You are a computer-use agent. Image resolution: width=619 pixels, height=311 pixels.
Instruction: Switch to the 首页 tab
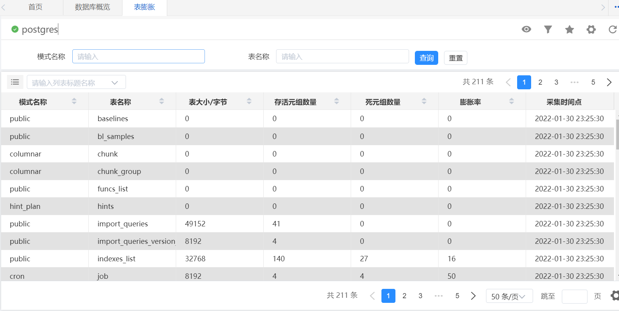click(35, 7)
